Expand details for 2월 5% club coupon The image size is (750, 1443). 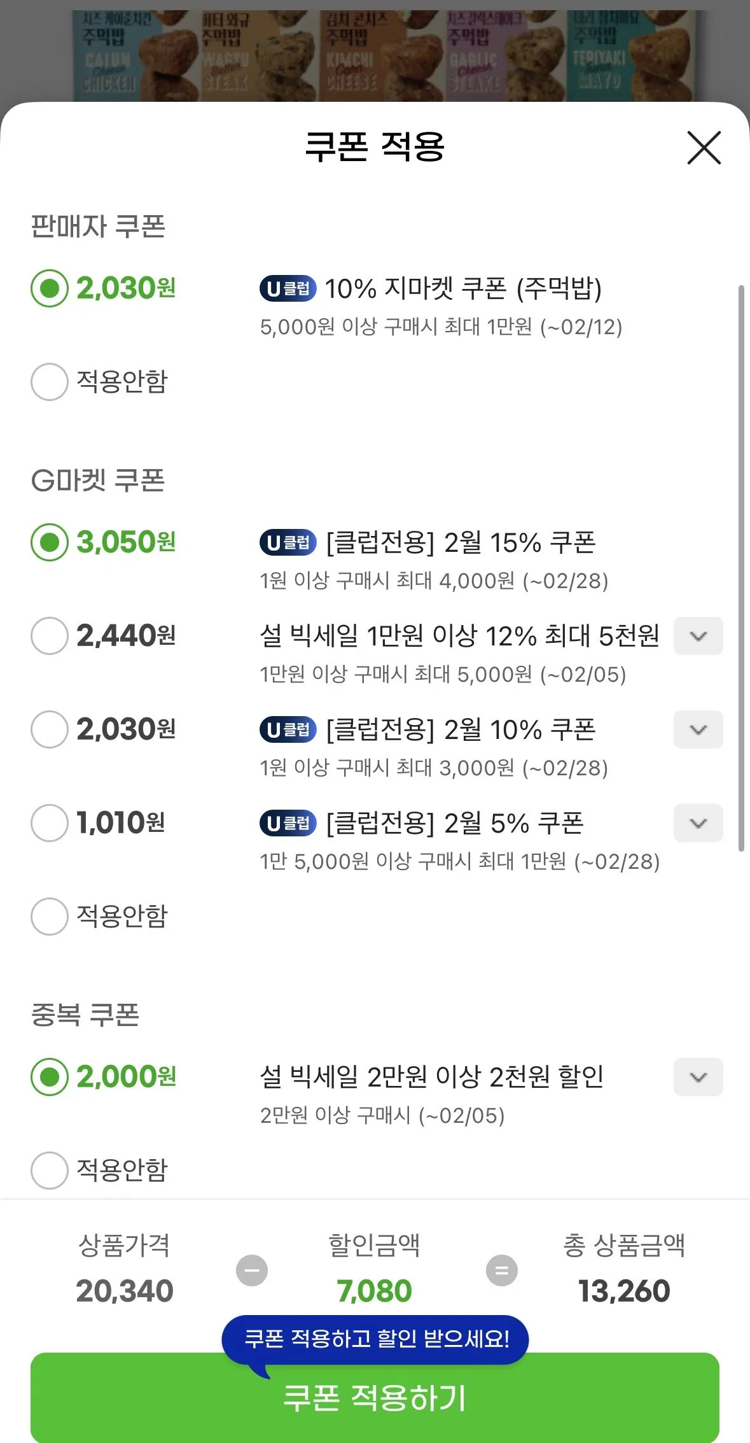click(x=698, y=823)
